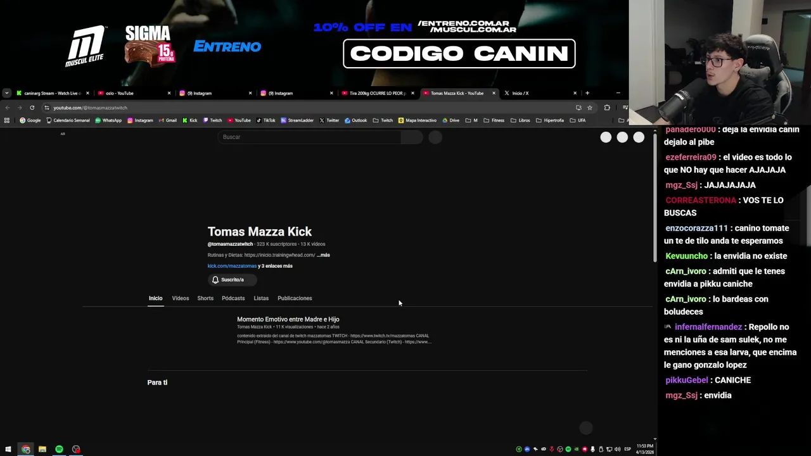The width and height of the screenshot is (811, 456).
Task: Reload the YouTube page
Action: tap(32, 108)
